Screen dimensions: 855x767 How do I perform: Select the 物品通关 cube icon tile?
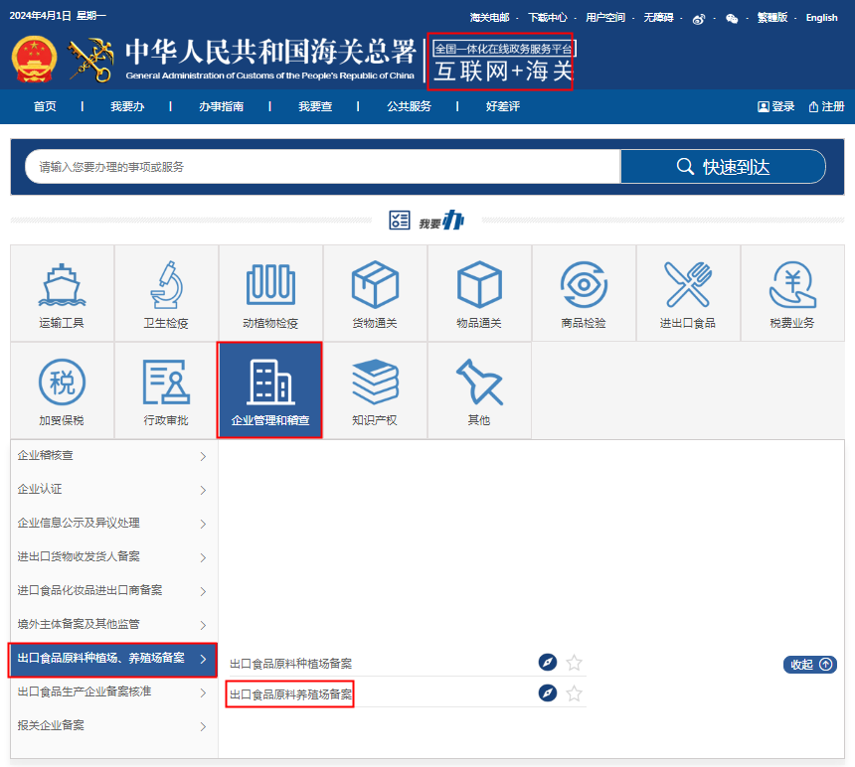click(x=479, y=293)
